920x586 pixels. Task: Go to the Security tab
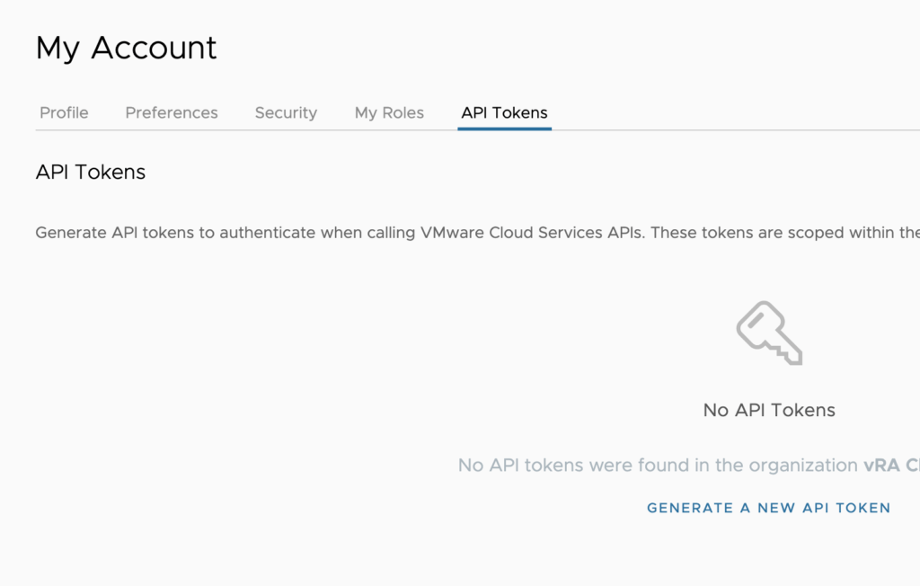coord(286,112)
